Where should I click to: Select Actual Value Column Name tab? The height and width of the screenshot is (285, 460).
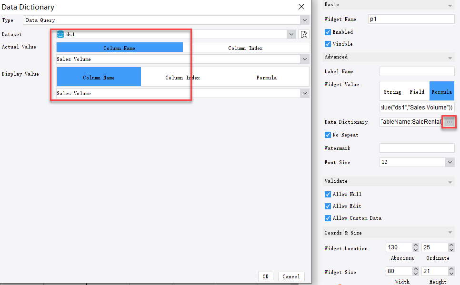click(120, 48)
